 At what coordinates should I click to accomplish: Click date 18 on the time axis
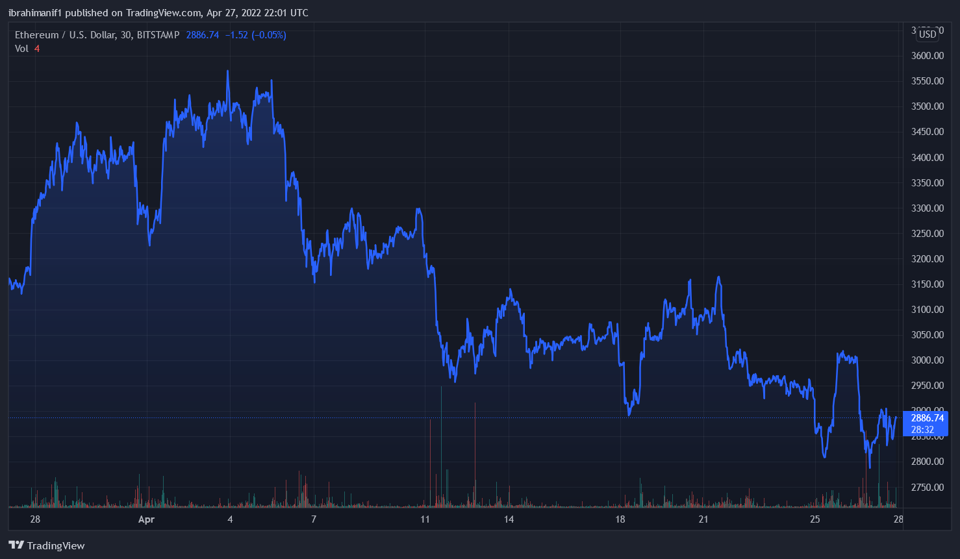tap(620, 519)
